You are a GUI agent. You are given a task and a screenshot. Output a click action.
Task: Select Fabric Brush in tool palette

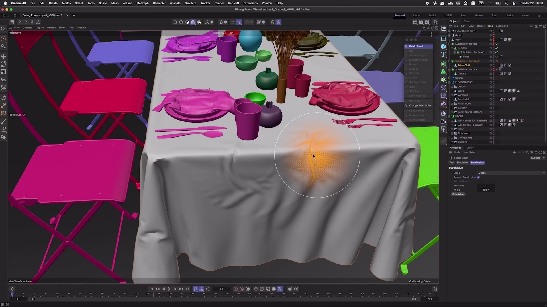click(x=419, y=46)
